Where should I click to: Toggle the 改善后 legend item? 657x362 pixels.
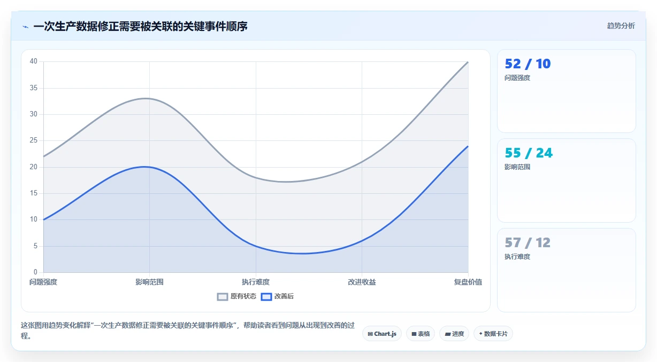tap(277, 296)
